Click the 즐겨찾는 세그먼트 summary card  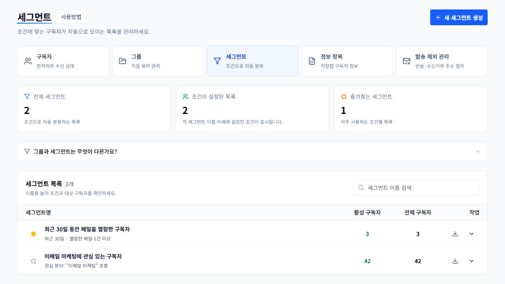(411, 109)
